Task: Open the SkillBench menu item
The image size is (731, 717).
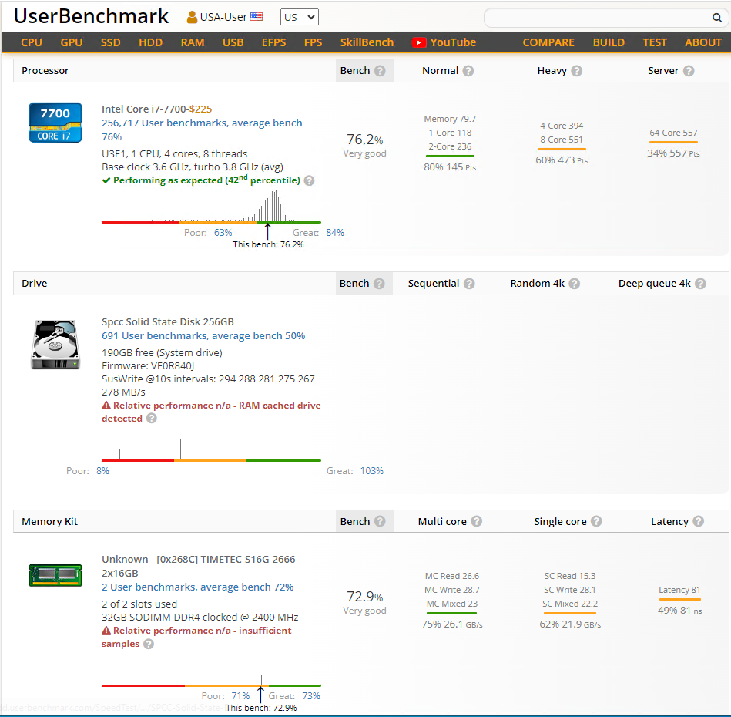Action: [367, 42]
